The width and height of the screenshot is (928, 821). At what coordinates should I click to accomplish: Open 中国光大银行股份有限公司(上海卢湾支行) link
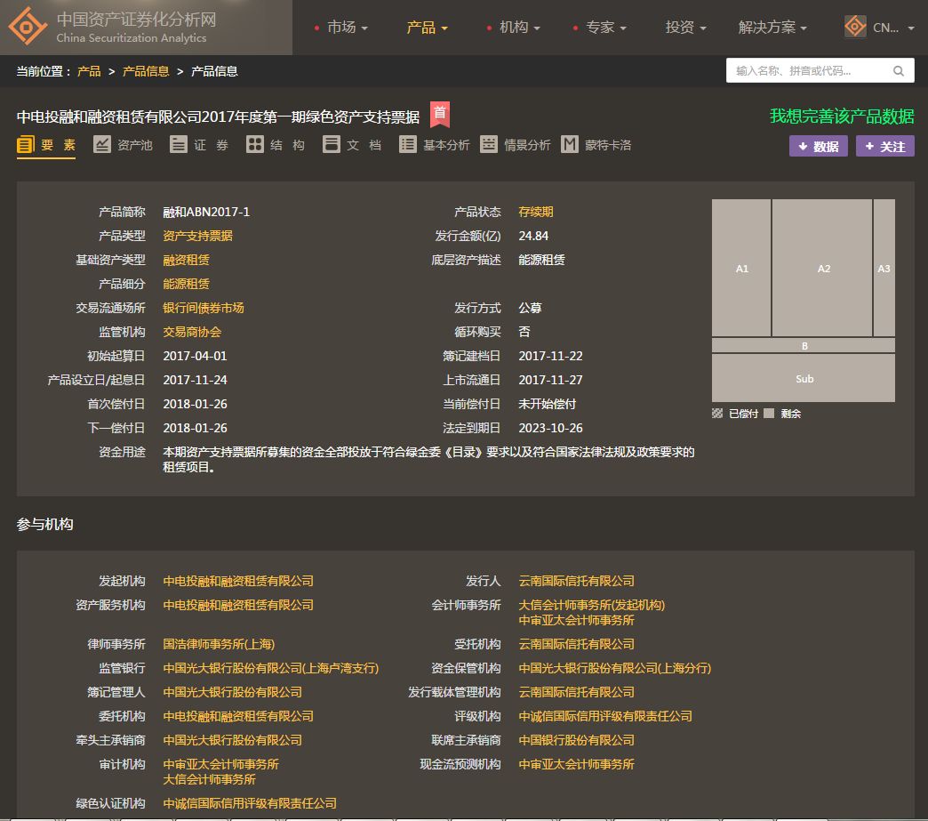point(271,668)
